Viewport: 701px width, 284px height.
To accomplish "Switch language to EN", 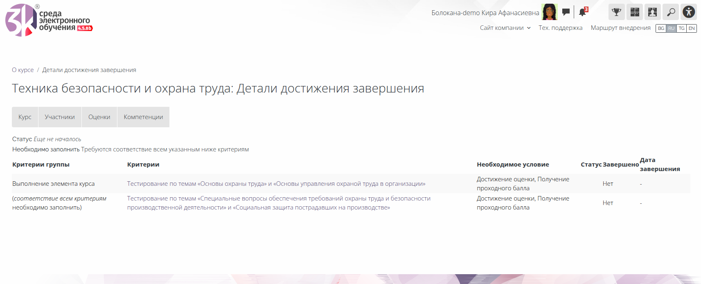I will (692, 28).
